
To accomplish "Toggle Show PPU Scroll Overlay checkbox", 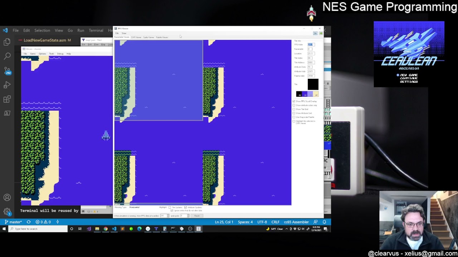I will (x=294, y=101).
